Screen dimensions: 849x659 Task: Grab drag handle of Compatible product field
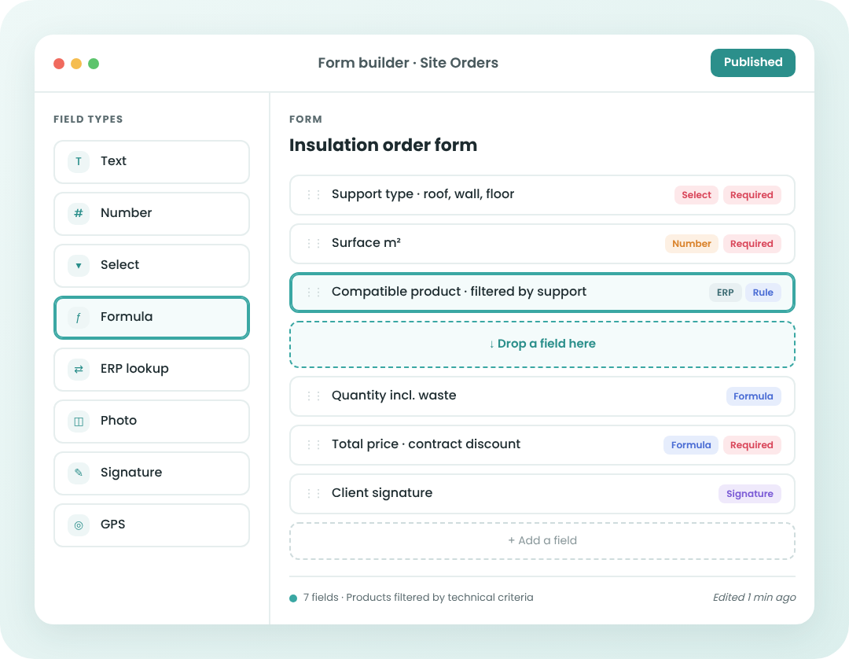314,292
